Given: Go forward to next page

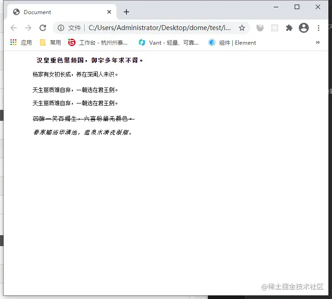Looking at the screenshot, I should [x=28, y=28].
